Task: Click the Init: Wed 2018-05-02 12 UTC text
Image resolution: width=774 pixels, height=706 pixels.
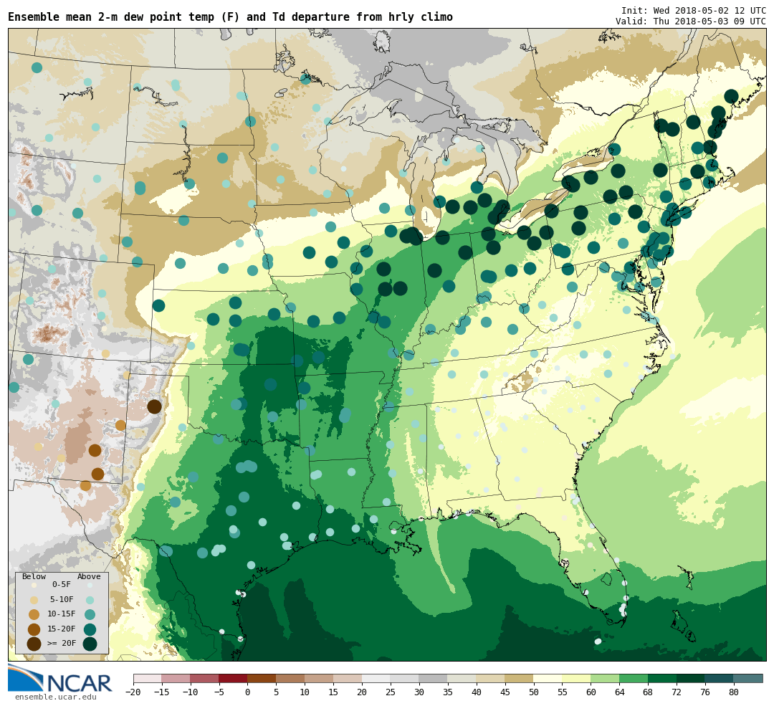Action: point(694,10)
